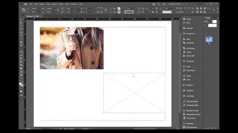This screenshot has height=133, width=238.
Task: Select the Type tool
Action: tap(21, 36)
